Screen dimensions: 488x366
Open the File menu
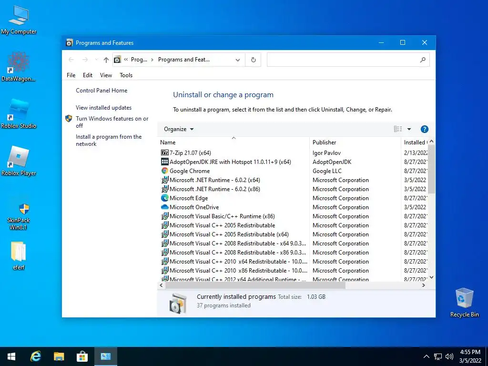pyautogui.click(x=71, y=75)
